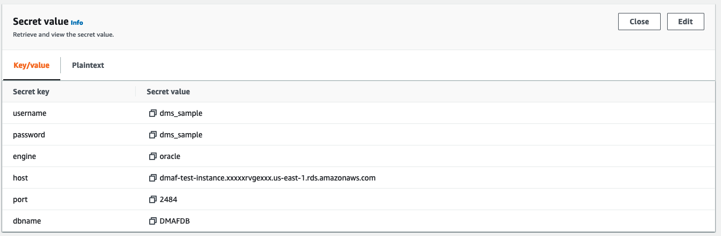The width and height of the screenshot is (721, 236).
Task: Copy the host endpoint value
Action: (x=152, y=178)
